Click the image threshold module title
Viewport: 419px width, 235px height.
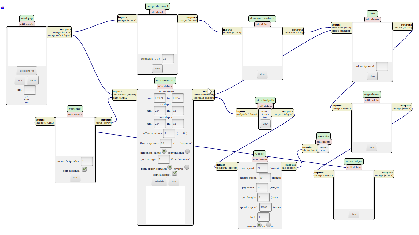157,6
